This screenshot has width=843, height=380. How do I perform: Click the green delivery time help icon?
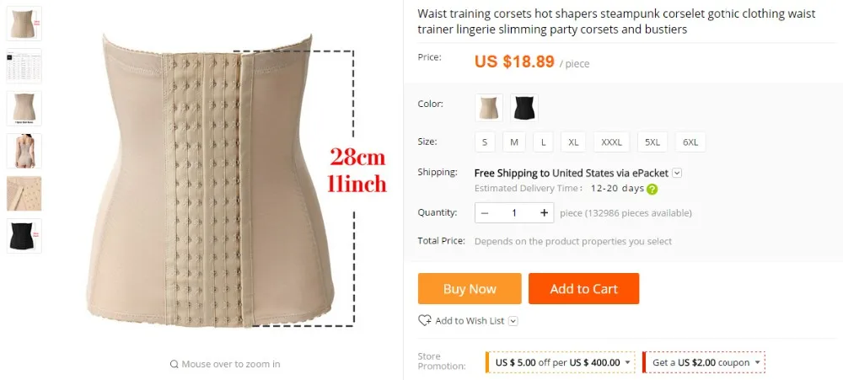tap(652, 189)
